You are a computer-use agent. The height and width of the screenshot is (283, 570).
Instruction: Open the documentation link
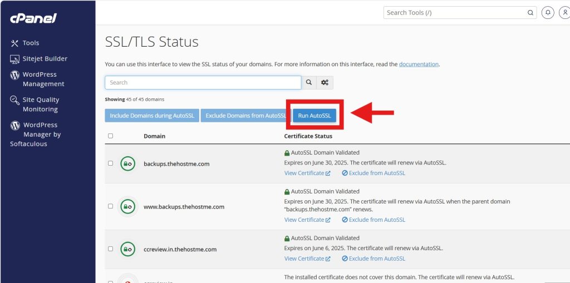[x=419, y=64]
